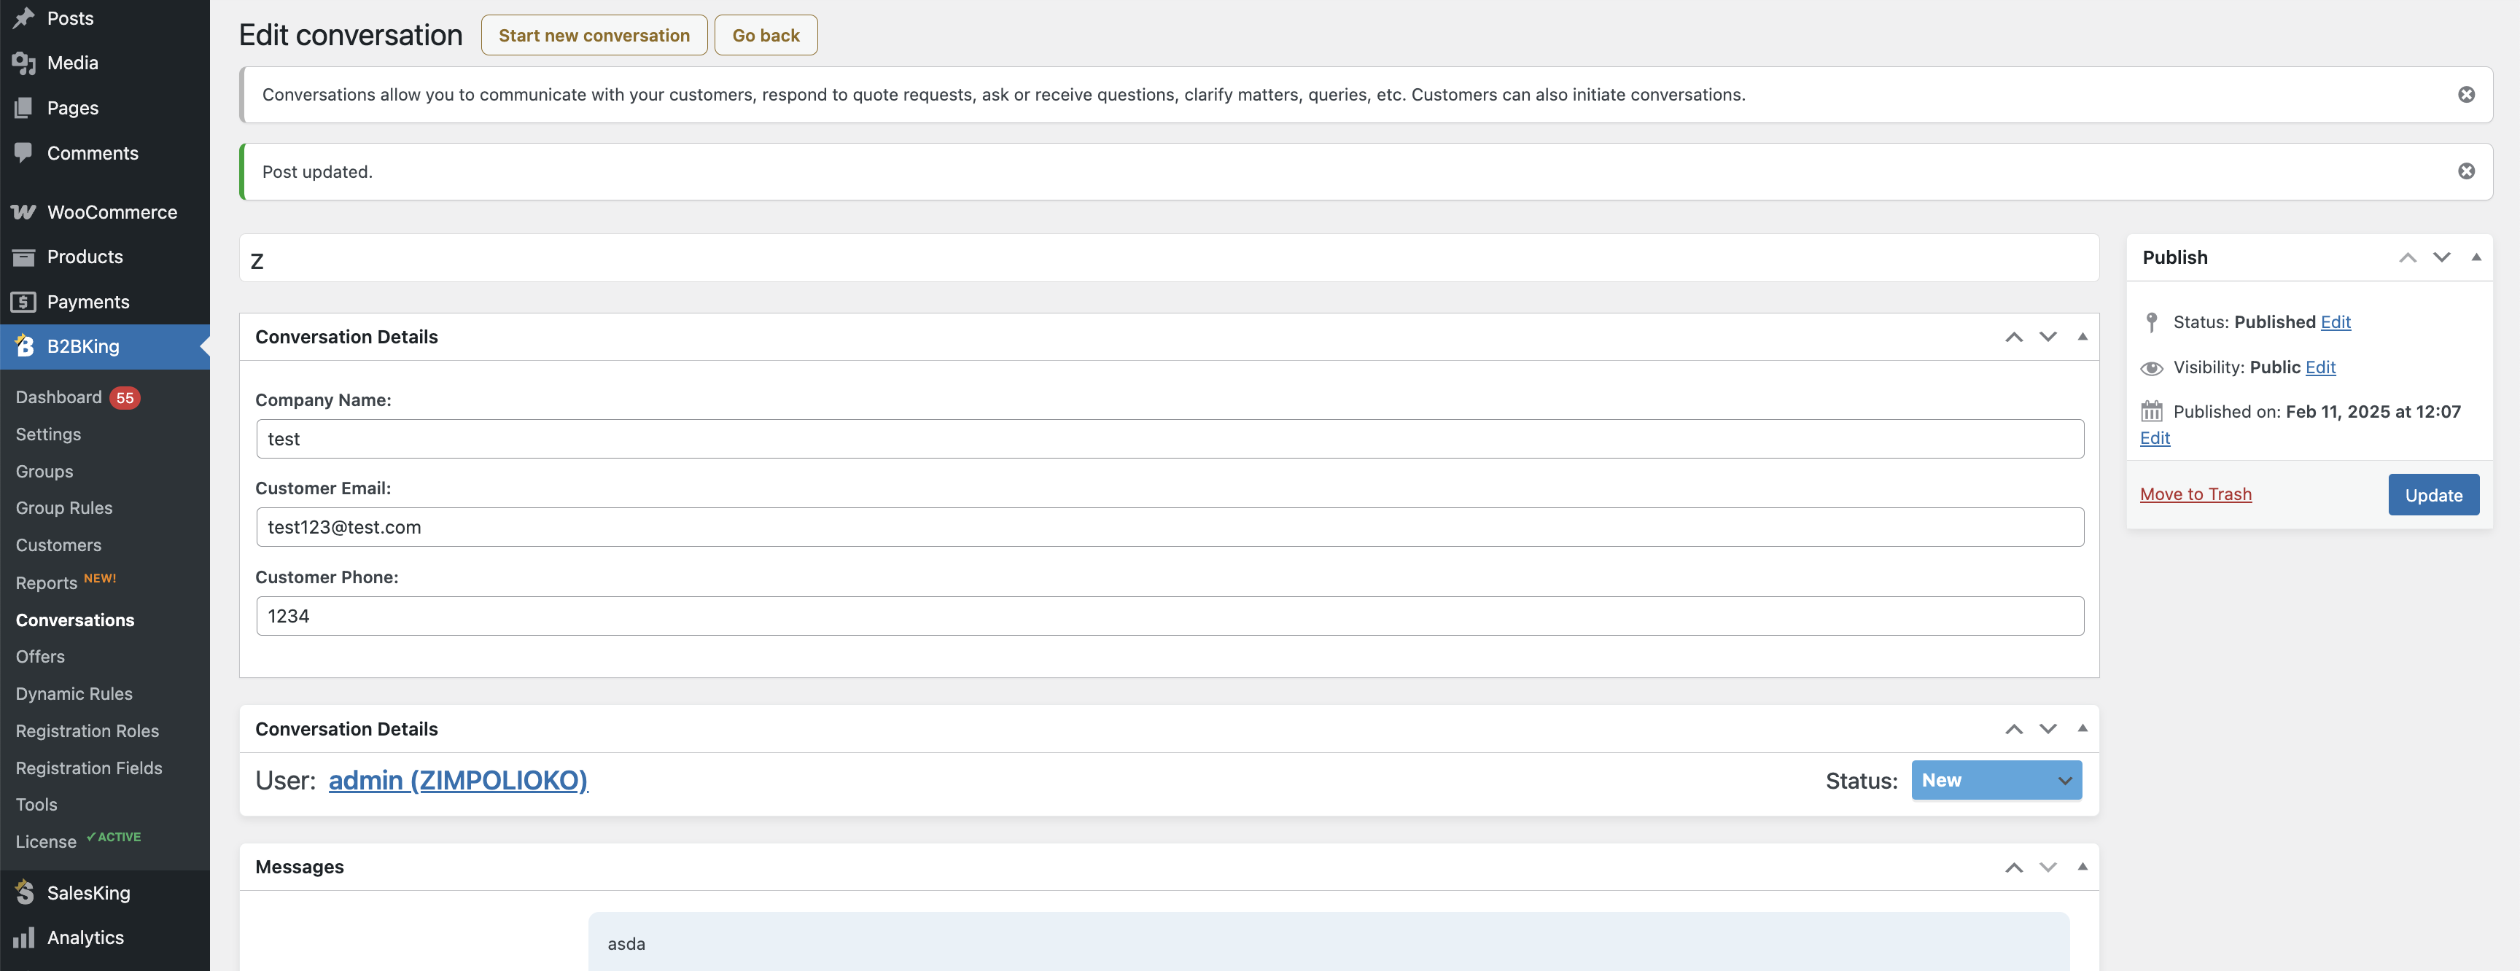Go to Registration Fields menu item
This screenshot has width=2520, height=971.
pos(89,768)
